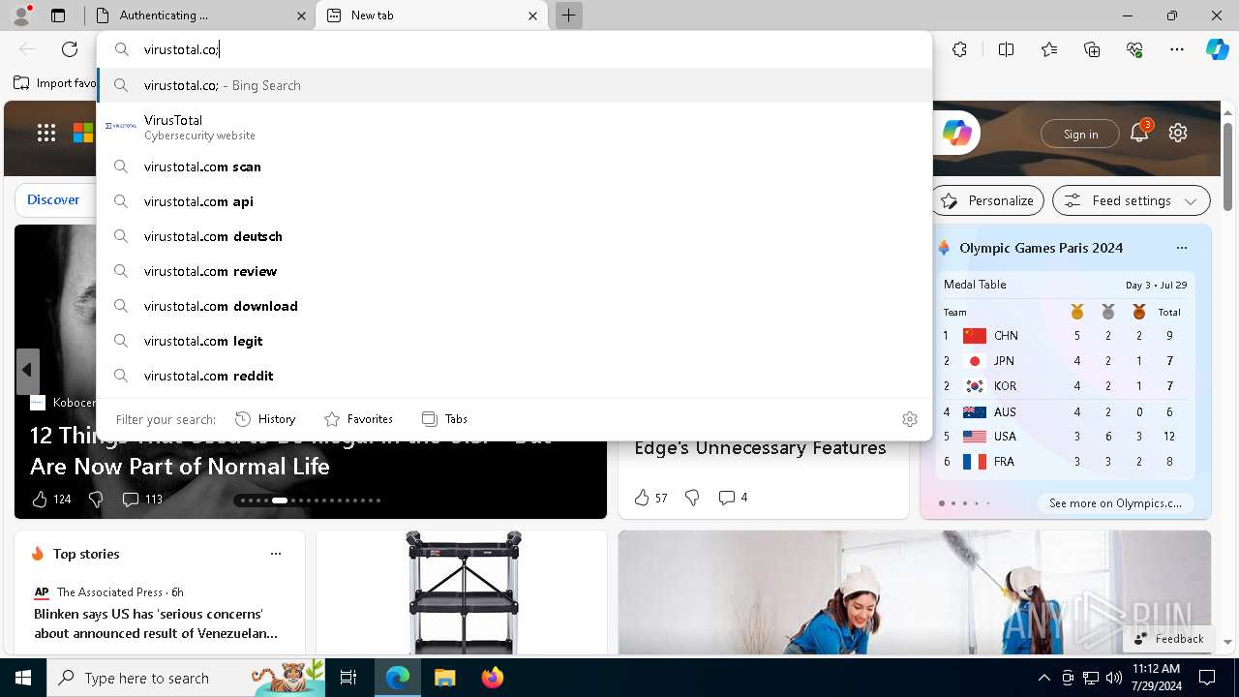Choose suggestion virustotal.com review
The image size is (1239, 697).
(x=514, y=271)
